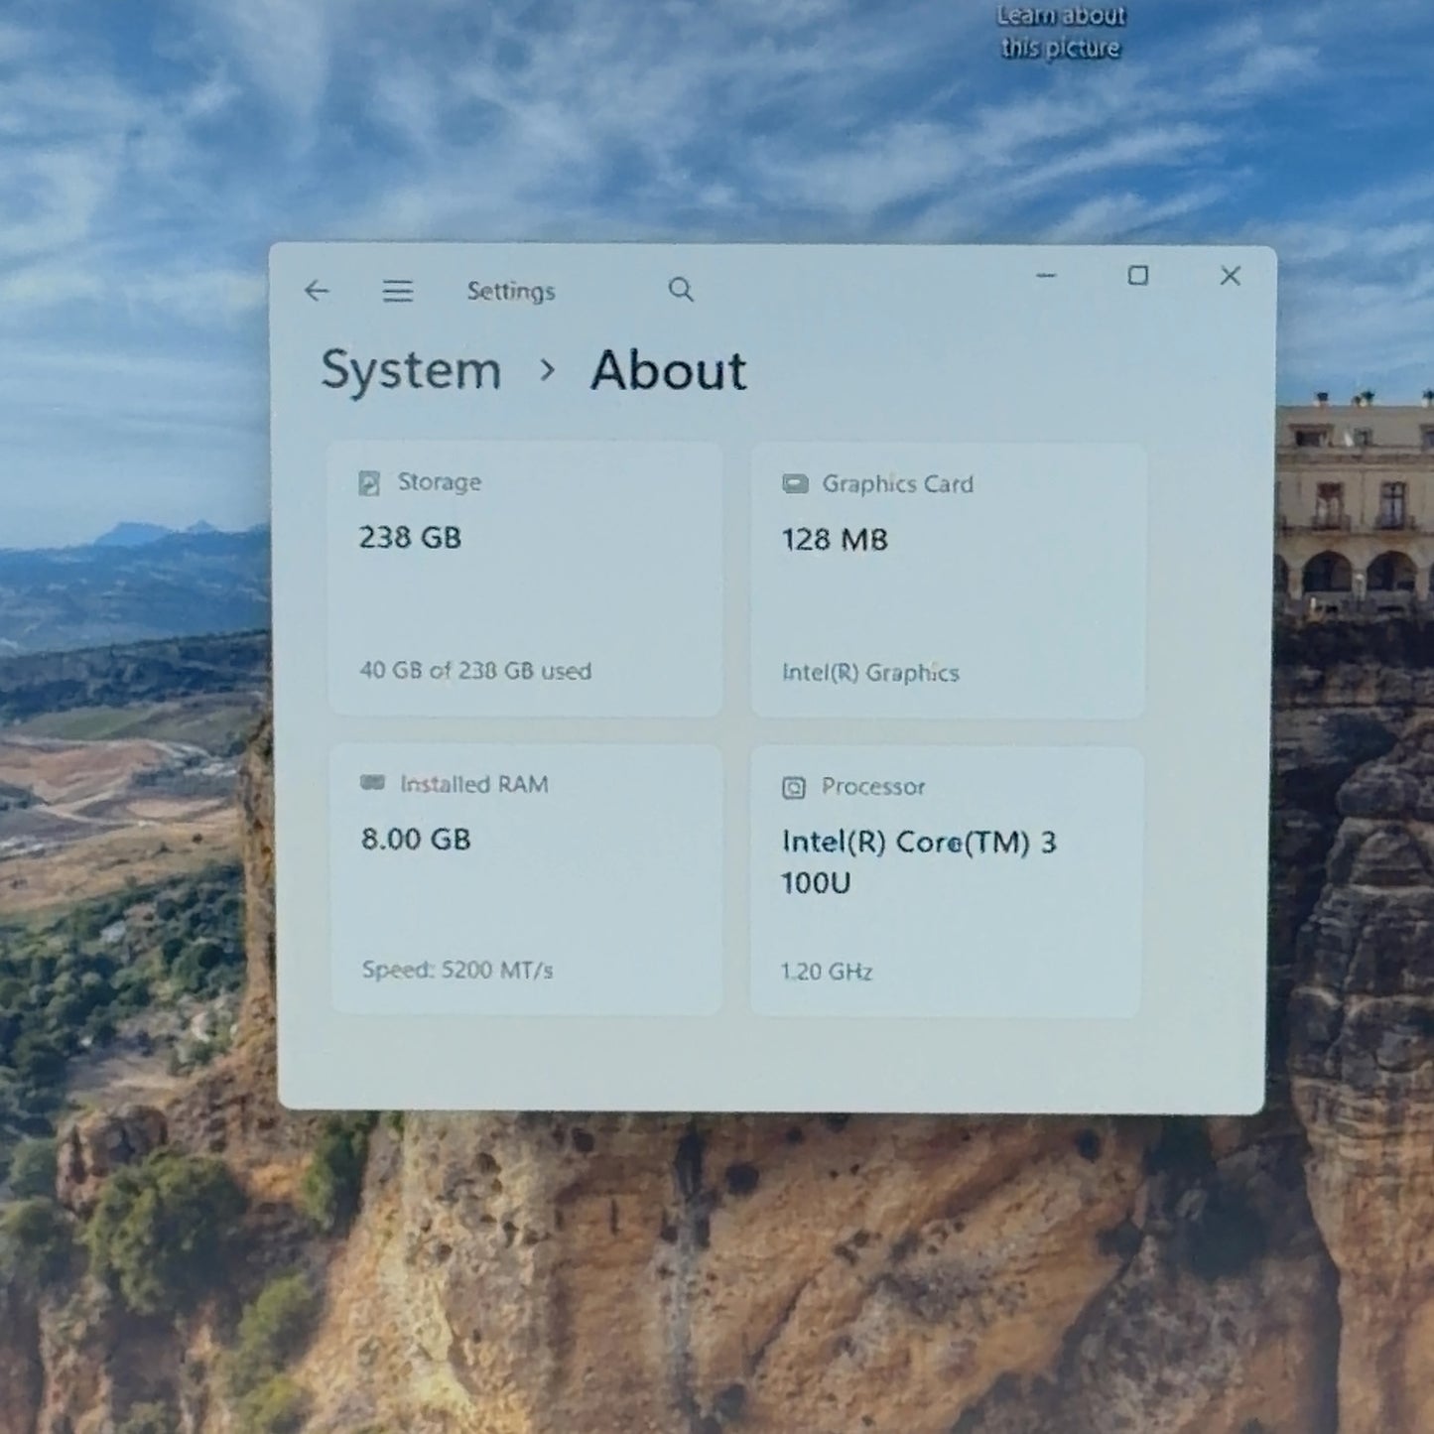Minimize the Settings window
Screen dimensions: 1434x1434
(1046, 276)
